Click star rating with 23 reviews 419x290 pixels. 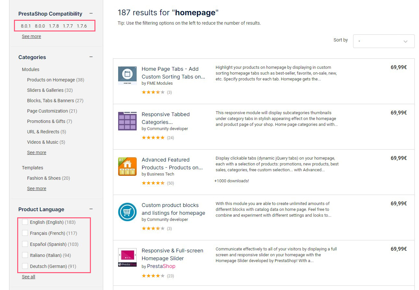click(x=153, y=276)
